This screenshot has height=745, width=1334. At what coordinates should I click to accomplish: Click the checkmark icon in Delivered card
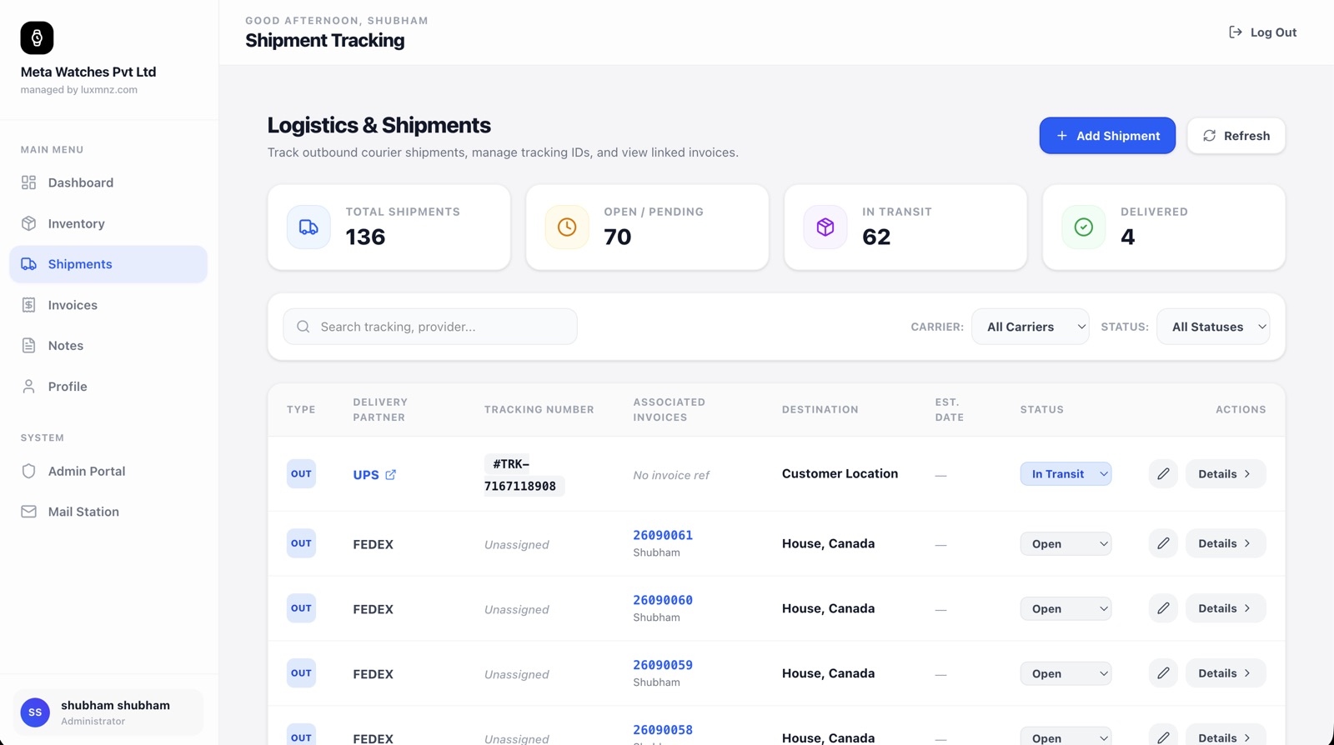point(1084,227)
